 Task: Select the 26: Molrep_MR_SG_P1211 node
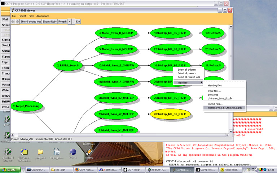(x=170, y=98)
